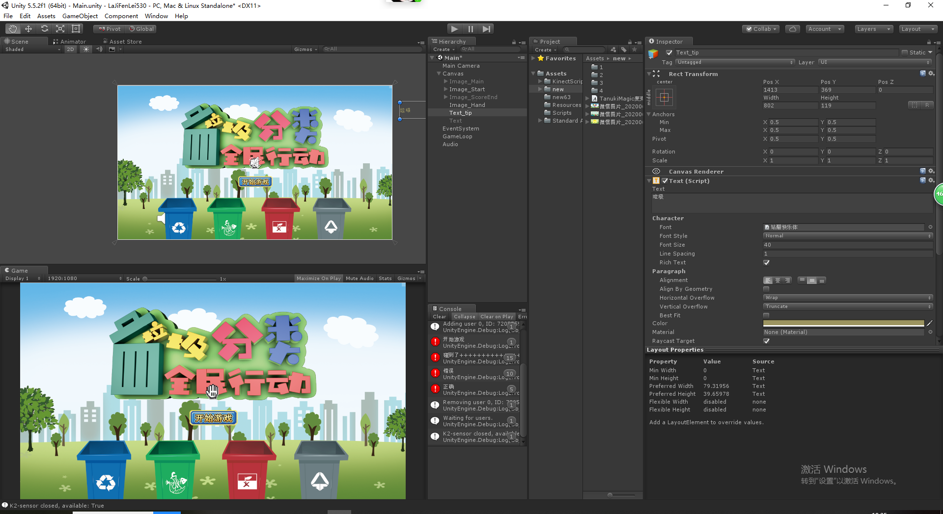943x514 pixels.
Task: Open Horizontal Overflow dropdown
Action: (x=848, y=298)
